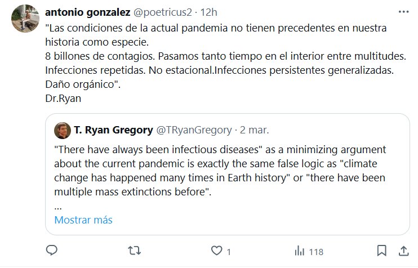Click the 118 views count
This screenshot has width=418, height=268.
316,251
